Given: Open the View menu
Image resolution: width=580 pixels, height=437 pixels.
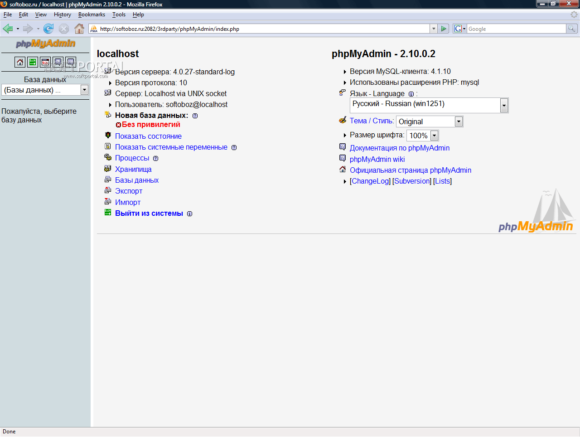Looking at the screenshot, I should (41, 15).
